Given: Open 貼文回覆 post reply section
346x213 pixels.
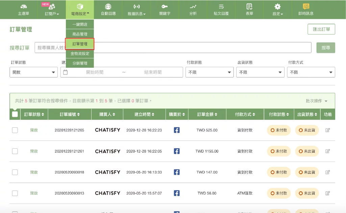Looking at the screenshot, I should click(x=221, y=9).
